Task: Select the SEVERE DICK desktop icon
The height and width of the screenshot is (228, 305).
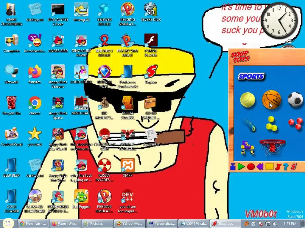Action: 151,12
